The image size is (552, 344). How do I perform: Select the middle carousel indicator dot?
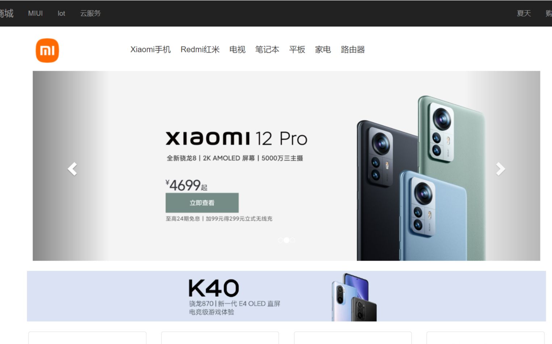(x=286, y=240)
